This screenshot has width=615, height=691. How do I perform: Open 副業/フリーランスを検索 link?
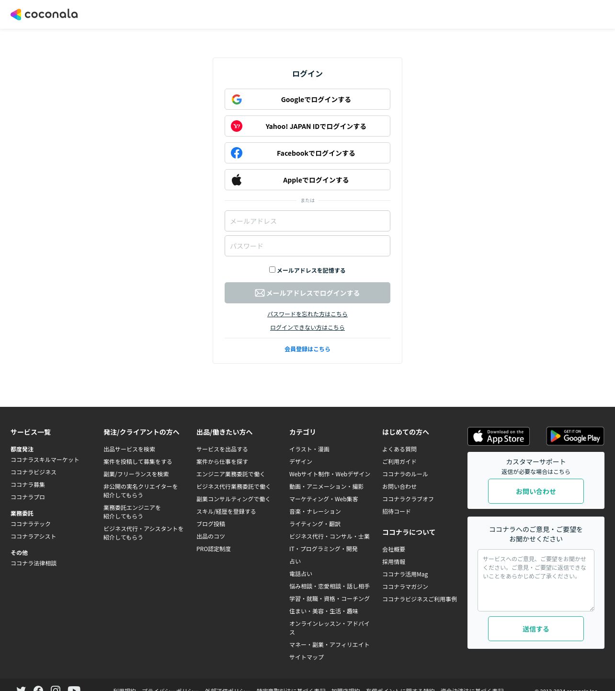click(136, 474)
